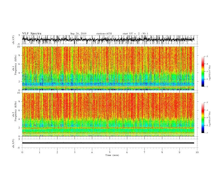The height and width of the screenshot is (171, 222).
Task: Click the ch.3 flat waveform trace
Action: coord(108,143)
